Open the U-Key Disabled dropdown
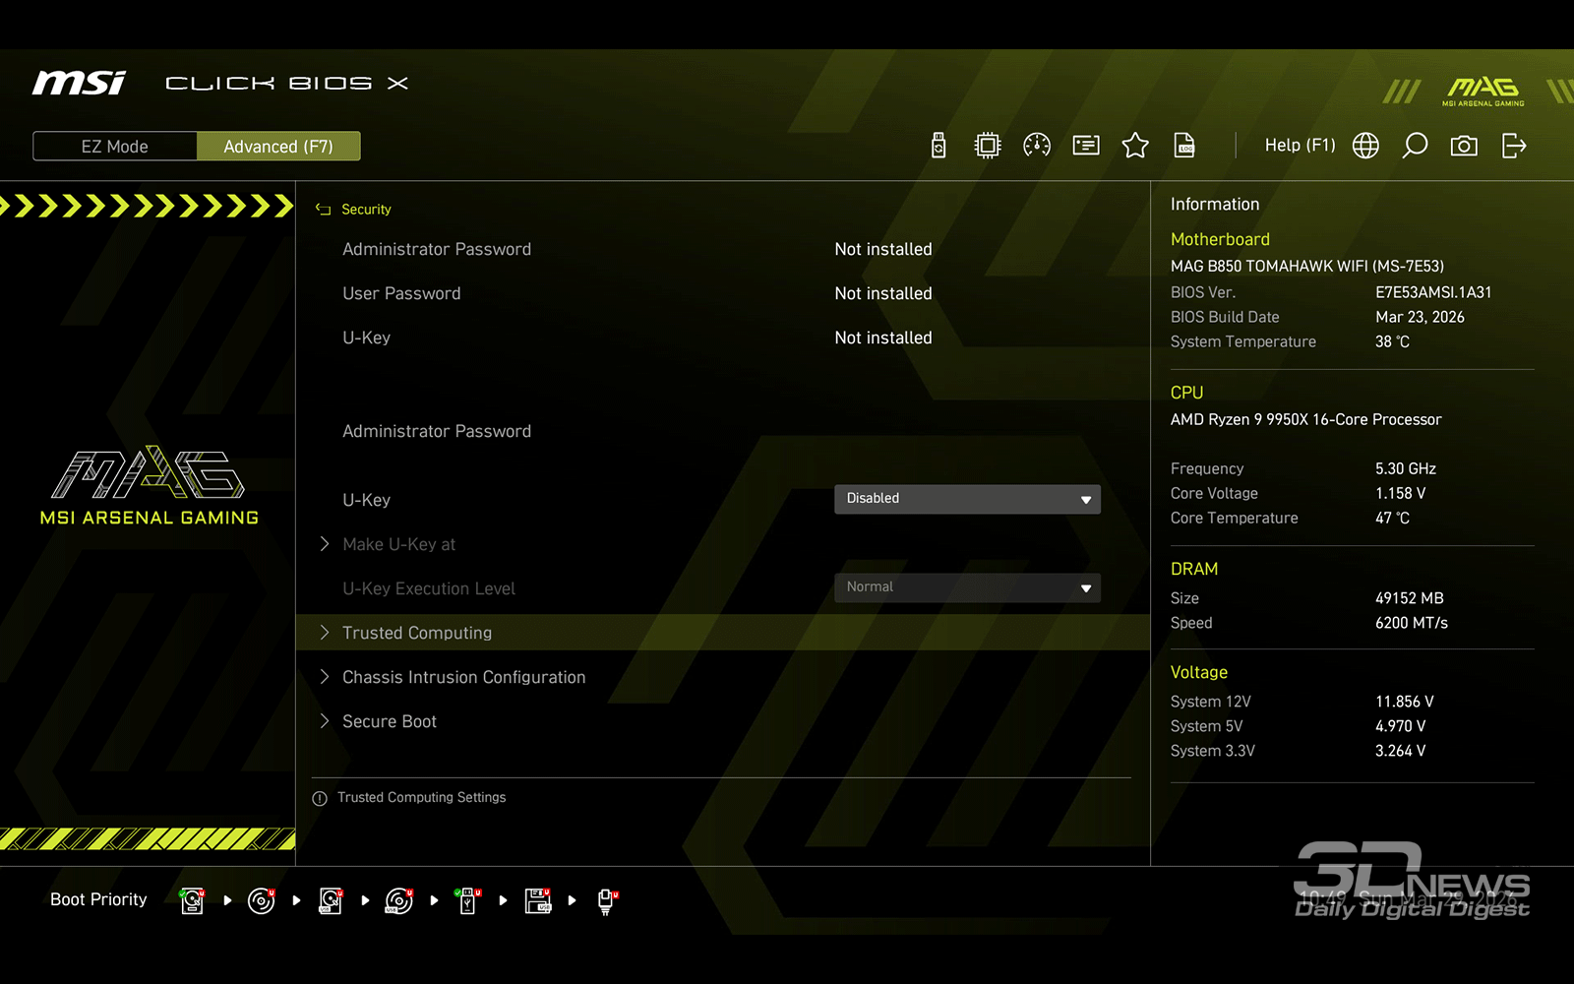The height and width of the screenshot is (984, 1574). [x=967, y=499]
